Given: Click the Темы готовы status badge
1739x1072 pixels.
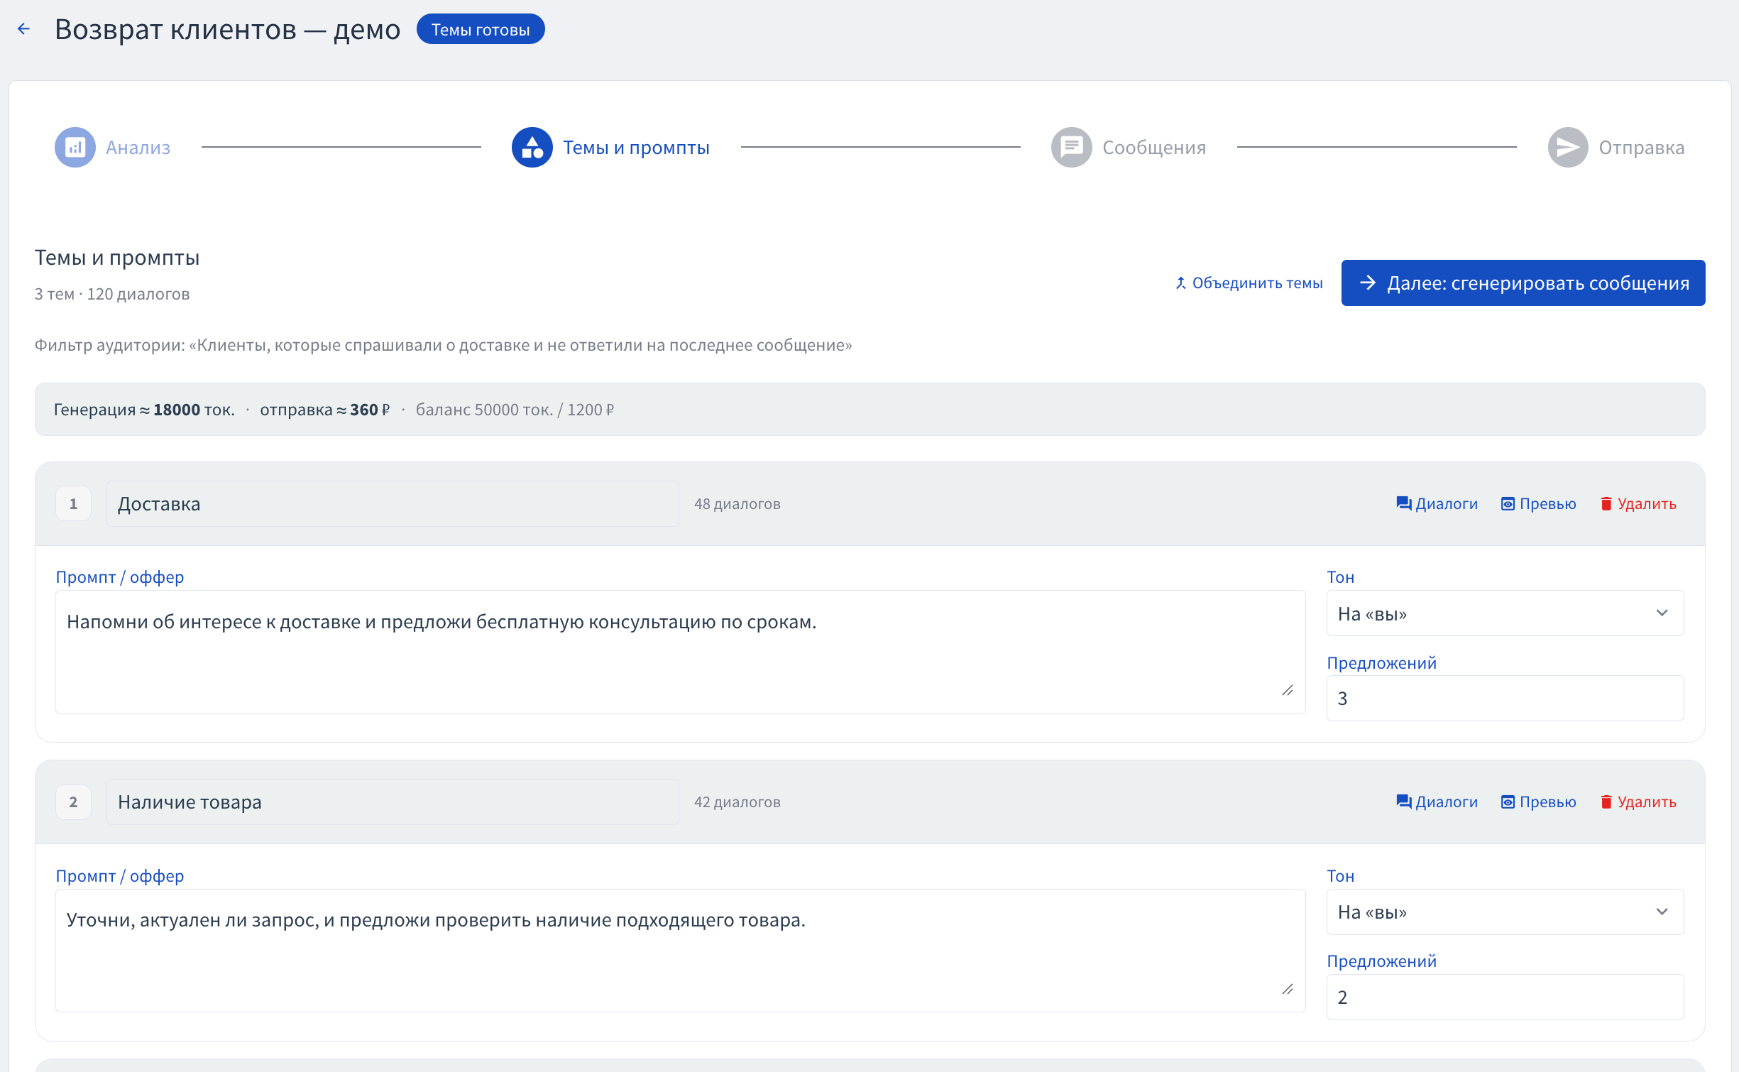Looking at the screenshot, I should pyautogui.click(x=481, y=29).
